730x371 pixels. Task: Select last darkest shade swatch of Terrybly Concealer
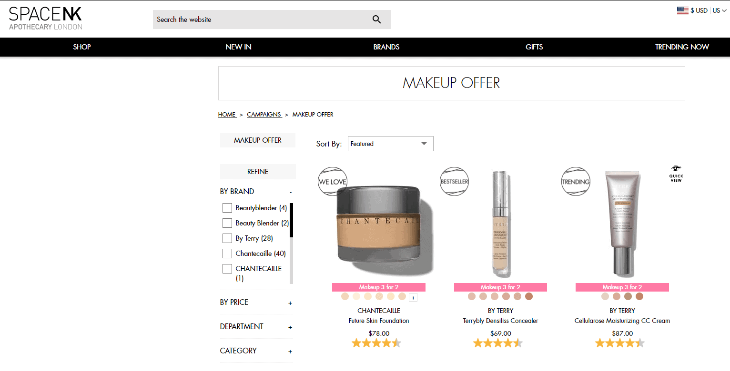coord(529,296)
